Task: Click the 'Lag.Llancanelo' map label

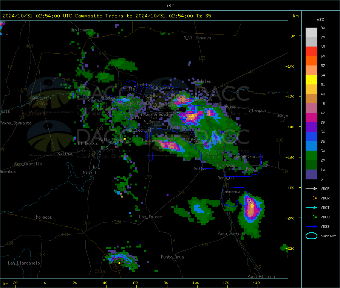Action: click(24, 263)
